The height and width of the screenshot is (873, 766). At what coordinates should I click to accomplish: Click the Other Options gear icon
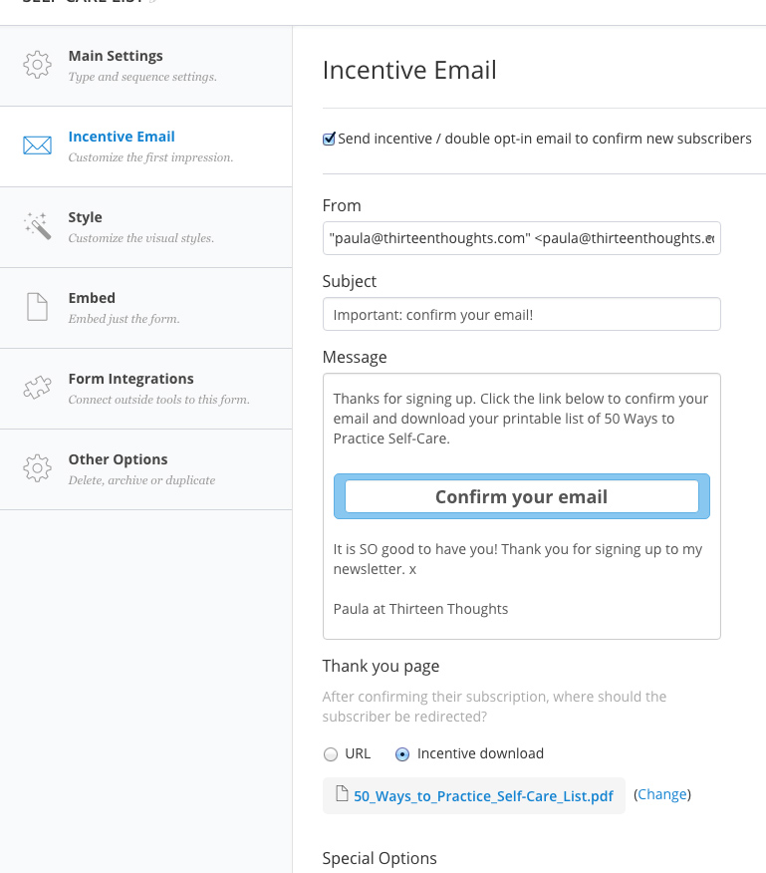coord(37,468)
